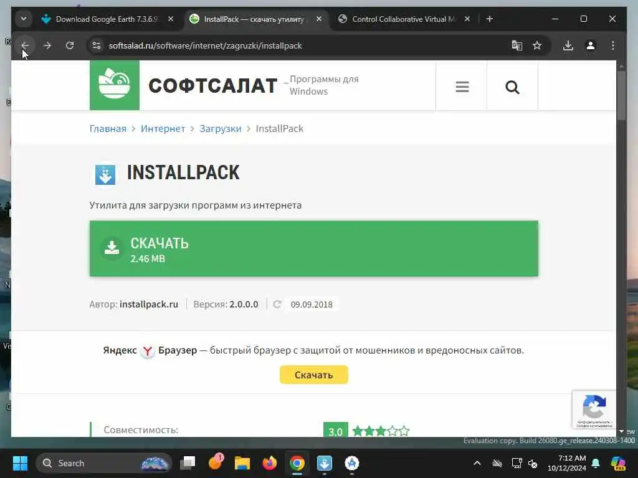Viewport: 638px width, 478px height.
Task: Click the download arrow icon in green banner
Action: click(x=112, y=248)
